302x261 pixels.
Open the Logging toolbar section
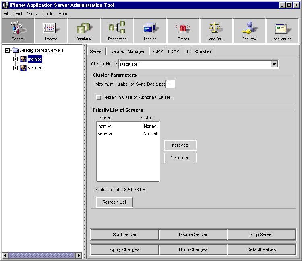coord(150,31)
